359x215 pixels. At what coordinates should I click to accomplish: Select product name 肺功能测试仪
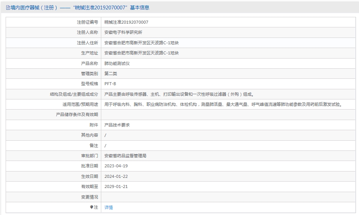click(117, 63)
